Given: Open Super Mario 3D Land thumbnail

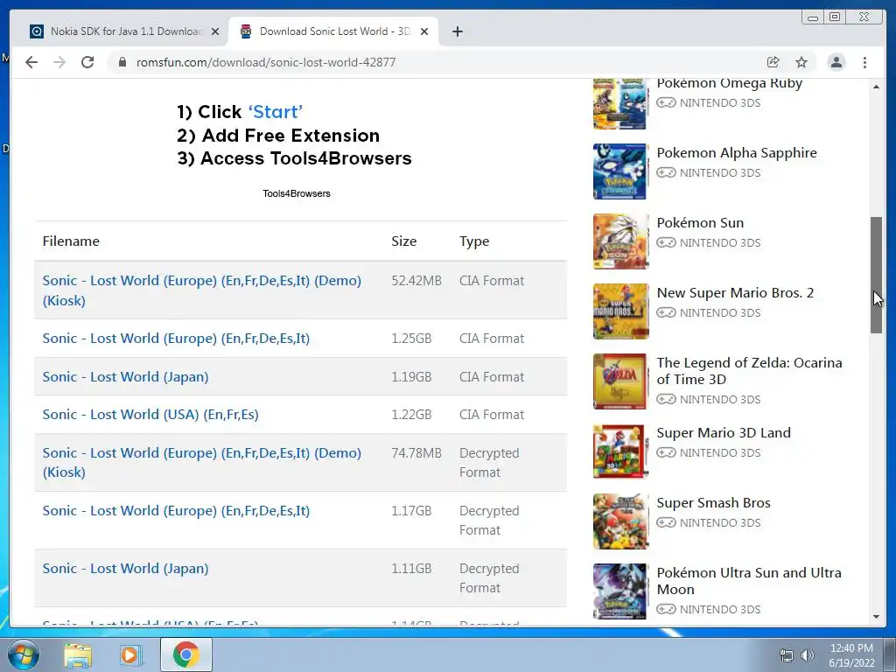Looking at the screenshot, I should (620, 451).
